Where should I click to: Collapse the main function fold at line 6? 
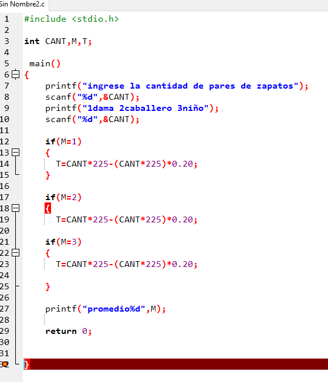click(16, 74)
